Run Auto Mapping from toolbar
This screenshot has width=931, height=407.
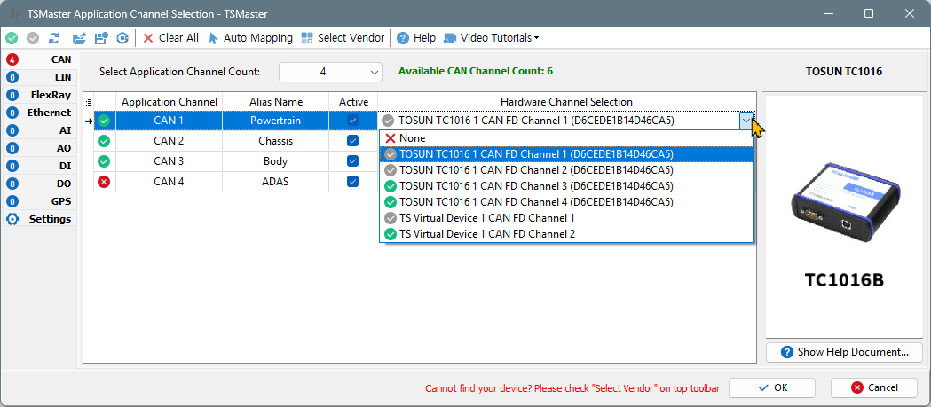click(x=250, y=38)
